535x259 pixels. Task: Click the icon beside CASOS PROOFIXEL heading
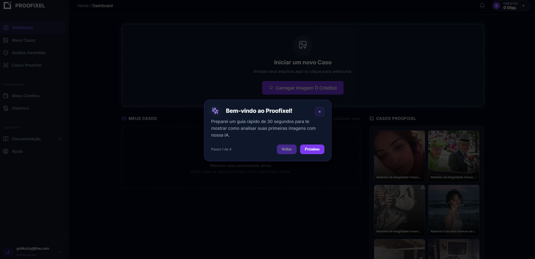click(372, 118)
